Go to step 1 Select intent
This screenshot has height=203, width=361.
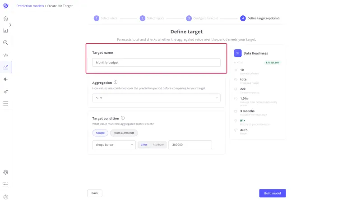pos(106,18)
